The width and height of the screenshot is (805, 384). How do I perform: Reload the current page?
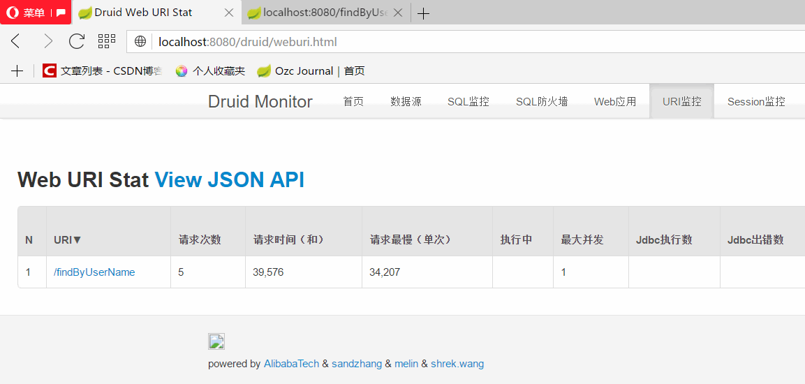(x=77, y=41)
